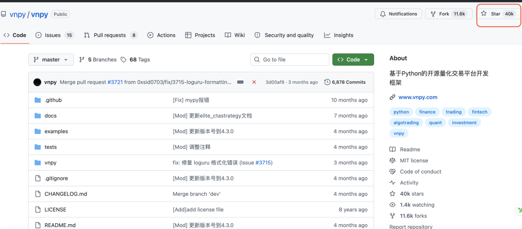Go to the Projects tab
The height and width of the screenshot is (229, 522).
(200, 35)
